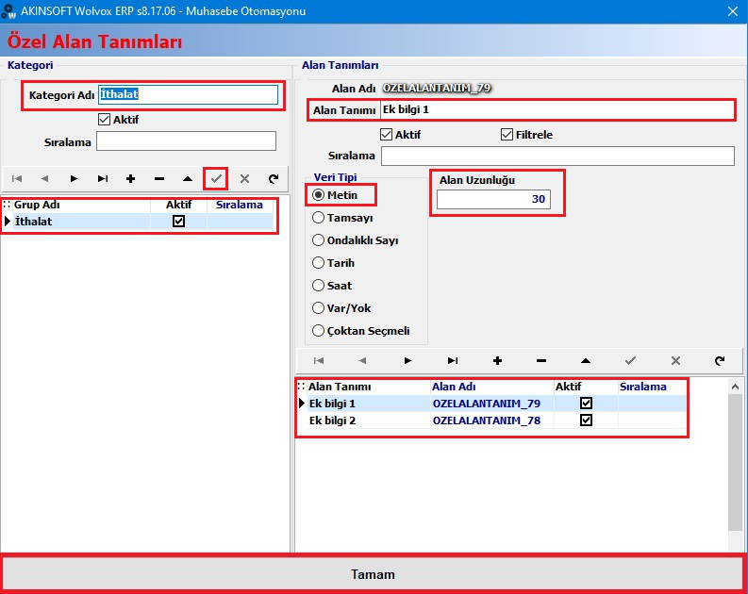This screenshot has height=594, width=748.
Task: Click the Kategori toolbar delete record minus icon
Action: [159, 179]
